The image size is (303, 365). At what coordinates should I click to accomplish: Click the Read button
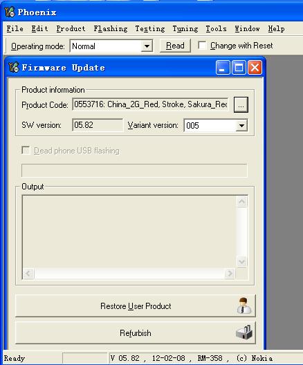click(x=175, y=46)
